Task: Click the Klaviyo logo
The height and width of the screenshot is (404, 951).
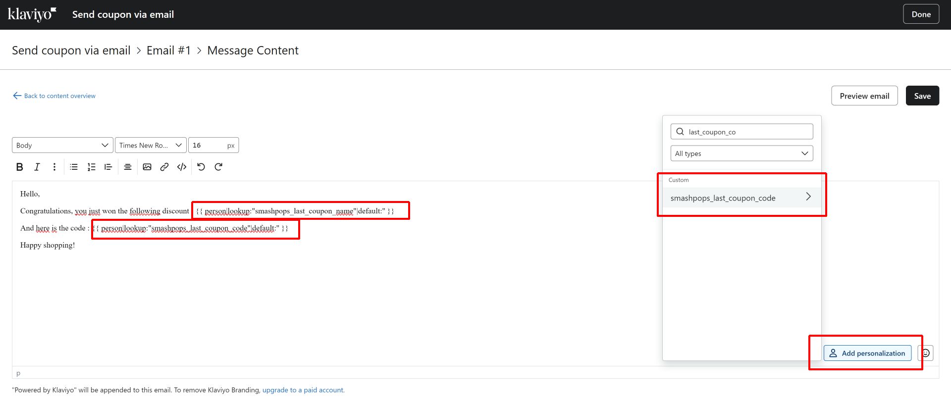Action: pyautogui.click(x=32, y=14)
